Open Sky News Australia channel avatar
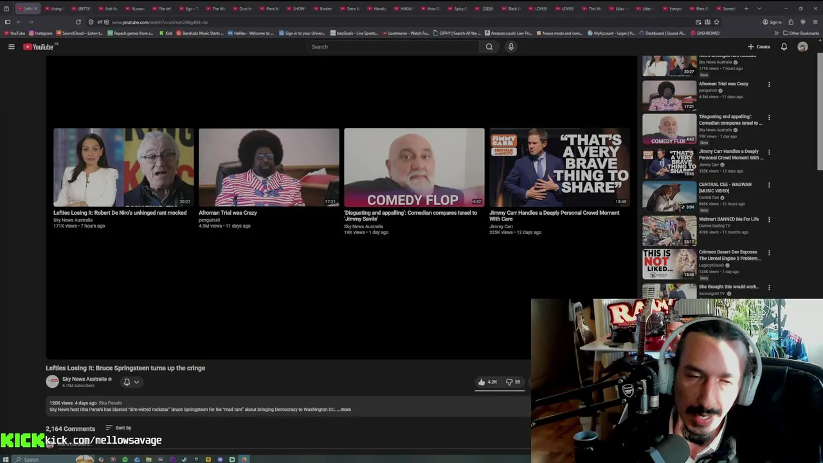This screenshot has height=463, width=823. point(52,382)
